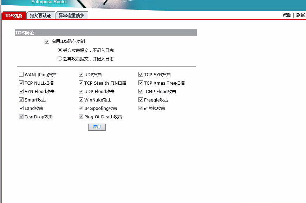
Task: Uncheck the TCP SYN扫描 checkbox
Action: (x=141, y=74)
